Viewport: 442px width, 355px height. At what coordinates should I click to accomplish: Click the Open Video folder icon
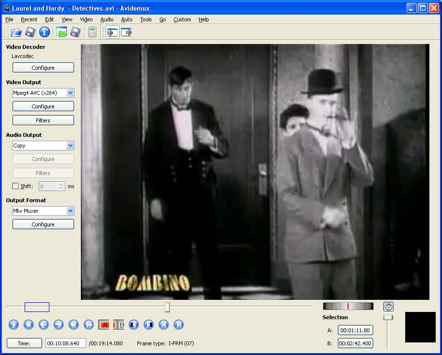(x=16, y=32)
